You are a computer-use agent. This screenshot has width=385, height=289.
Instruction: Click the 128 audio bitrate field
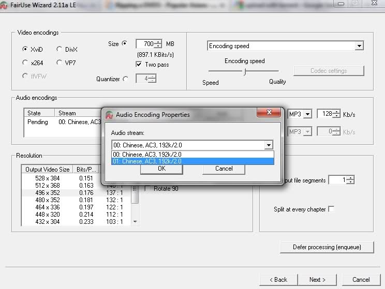[x=325, y=114]
